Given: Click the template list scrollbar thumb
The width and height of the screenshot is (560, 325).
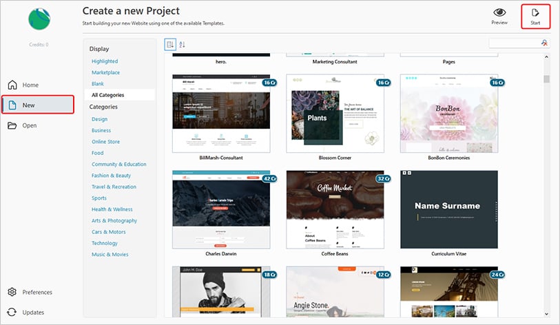Looking at the screenshot, I should pos(546,79).
